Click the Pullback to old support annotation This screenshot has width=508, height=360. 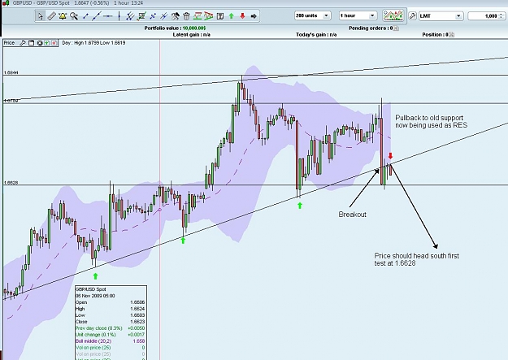click(432, 122)
